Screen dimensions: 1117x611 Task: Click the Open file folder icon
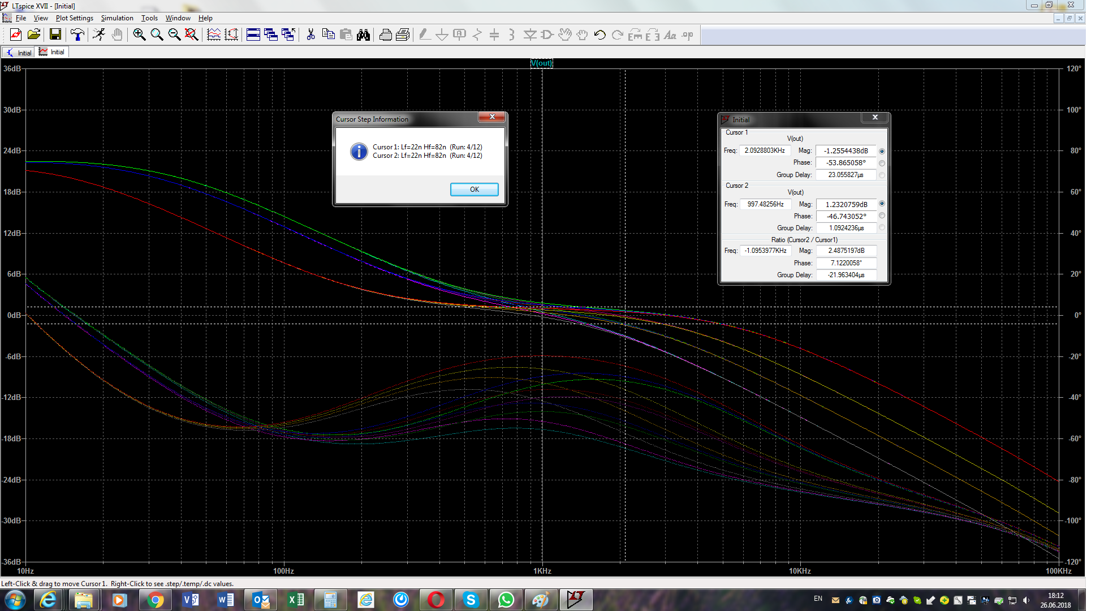click(x=34, y=35)
